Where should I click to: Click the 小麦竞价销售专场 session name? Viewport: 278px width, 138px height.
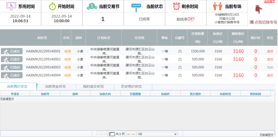click(x=227, y=22)
